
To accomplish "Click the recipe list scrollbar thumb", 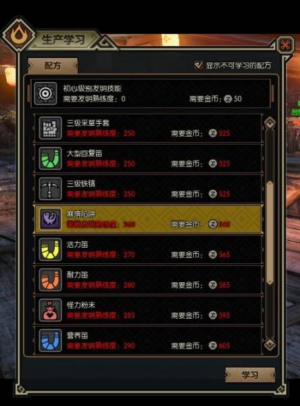I will click(x=270, y=233).
